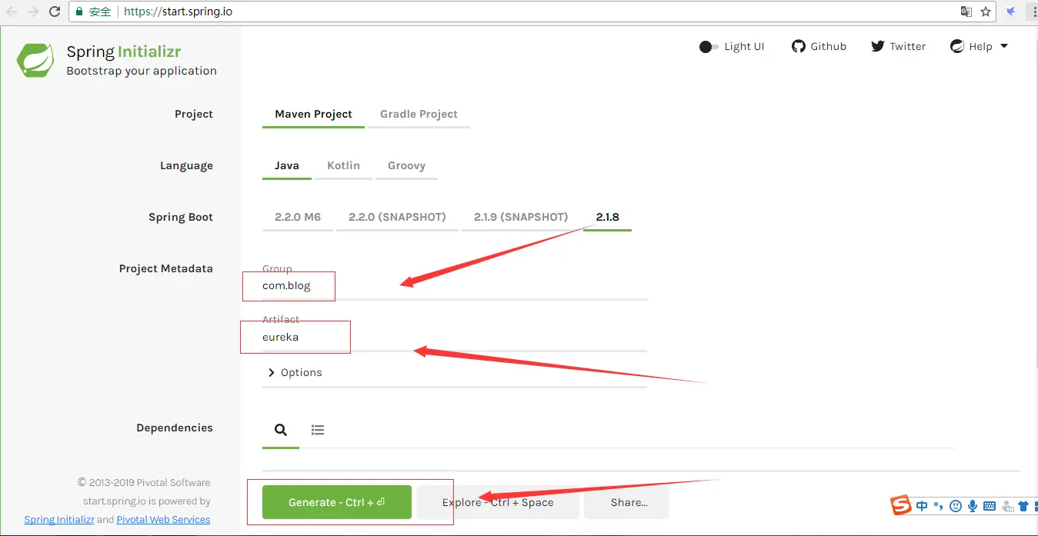The height and width of the screenshot is (536, 1038).
Task: Toggle the Chinese input mode indicator
Action: 922,506
